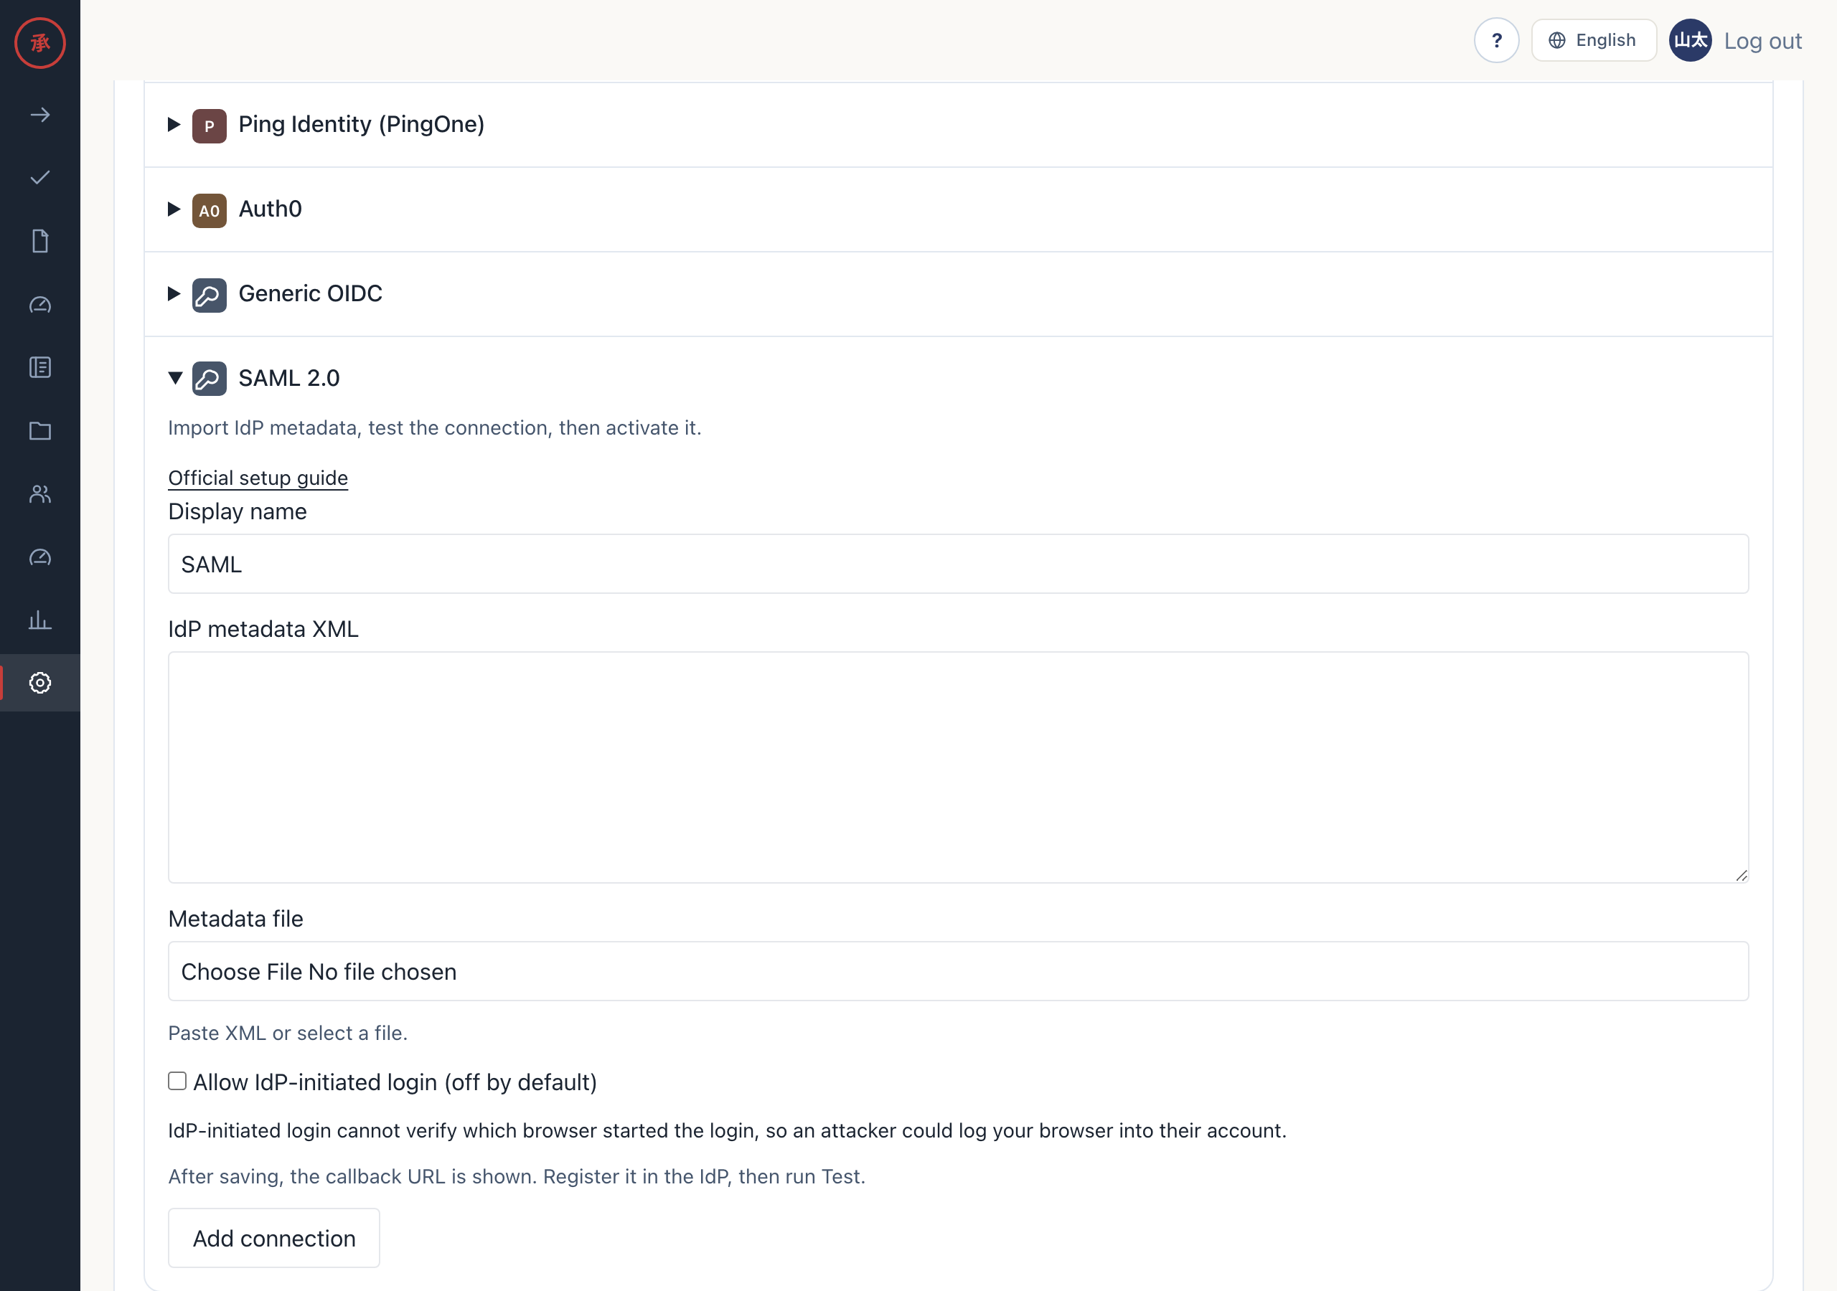
Task: Open the Official setup guide link
Action: tap(258, 478)
